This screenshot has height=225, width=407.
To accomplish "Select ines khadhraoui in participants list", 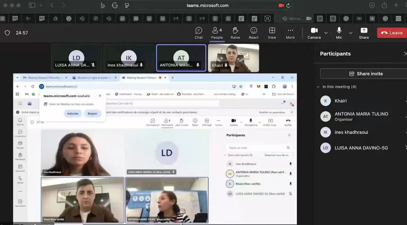I will [351, 132].
